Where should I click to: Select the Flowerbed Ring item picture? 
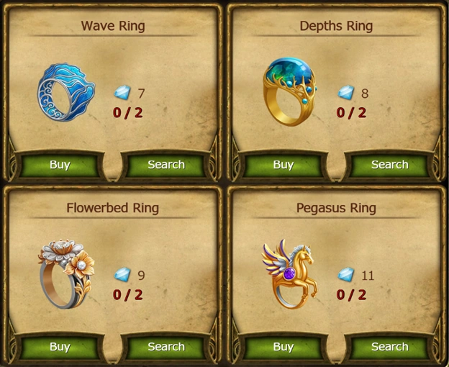click(66, 273)
